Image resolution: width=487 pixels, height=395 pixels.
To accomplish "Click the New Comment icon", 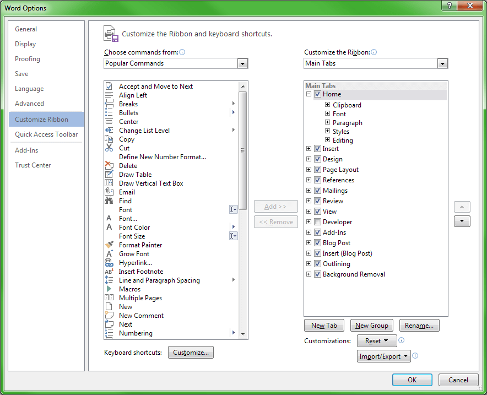I will click(x=109, y=315).
